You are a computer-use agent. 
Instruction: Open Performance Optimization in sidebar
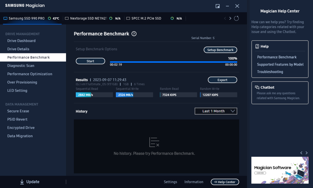pos(30,74)
